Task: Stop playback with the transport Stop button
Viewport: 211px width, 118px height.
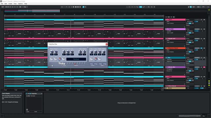Action: pyautogui.click(x=76, y=7)
